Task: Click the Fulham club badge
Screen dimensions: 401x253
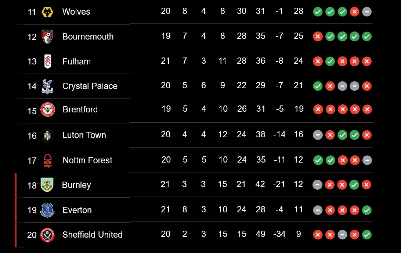Action: (x=47, y=62)
